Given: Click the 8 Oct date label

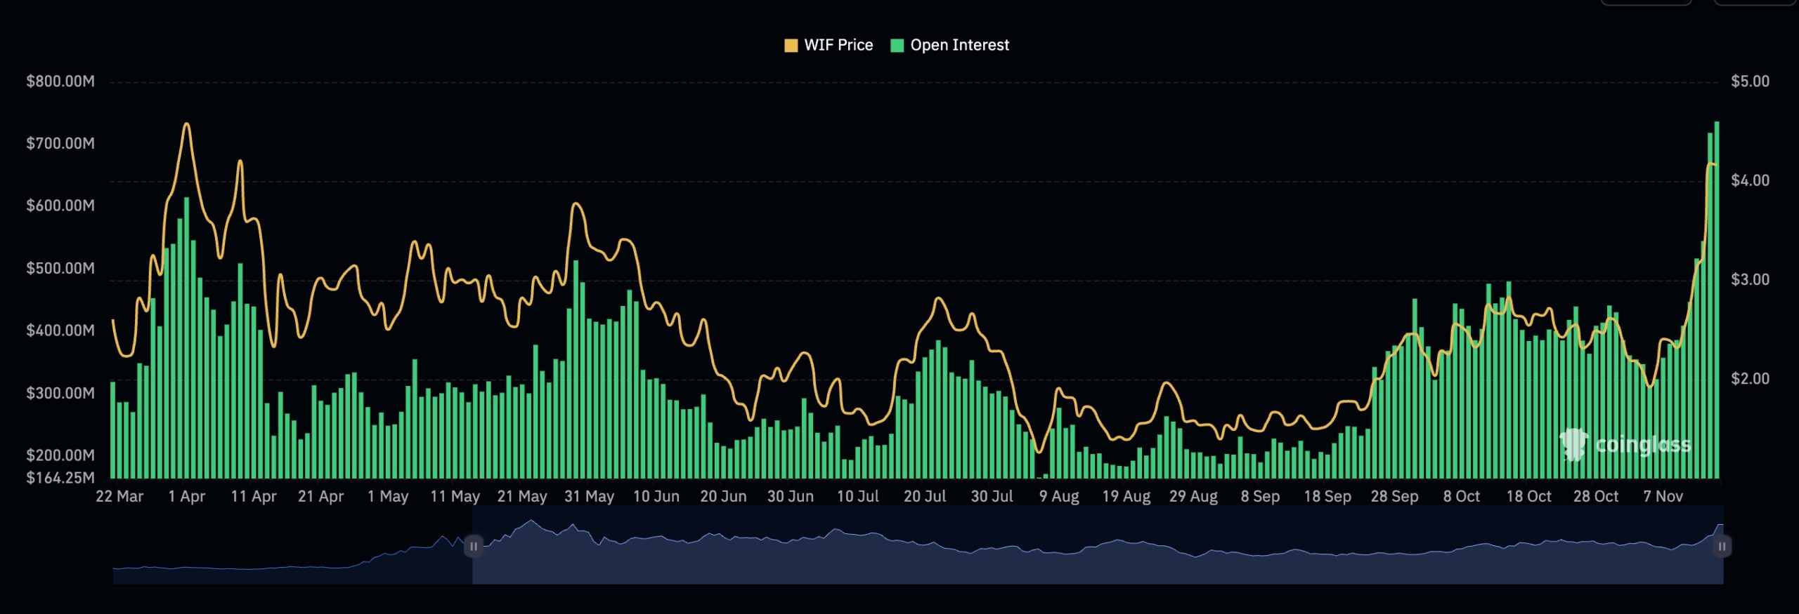Looking at the screenshot, I should (1462, 496).
